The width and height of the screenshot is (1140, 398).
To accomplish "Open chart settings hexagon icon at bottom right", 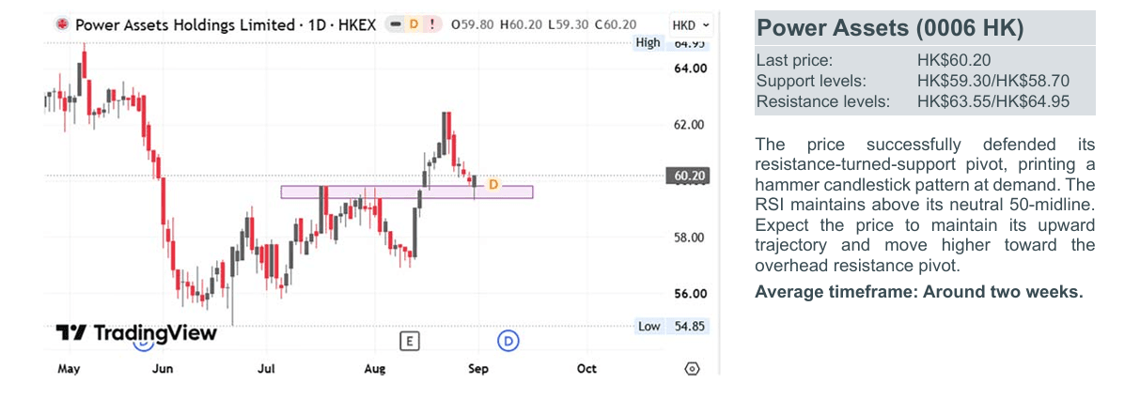I will click(x=693, y=369).
